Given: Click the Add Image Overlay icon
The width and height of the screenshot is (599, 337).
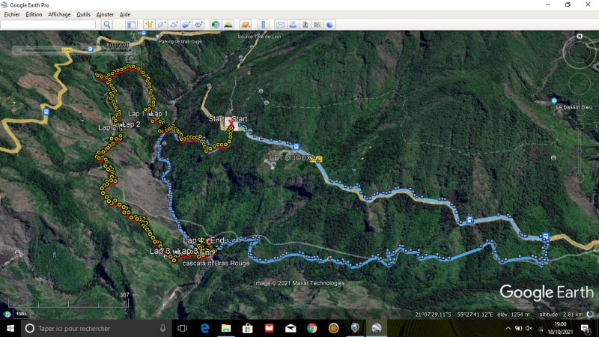Looking at the screenshot, I should [186, 25].
